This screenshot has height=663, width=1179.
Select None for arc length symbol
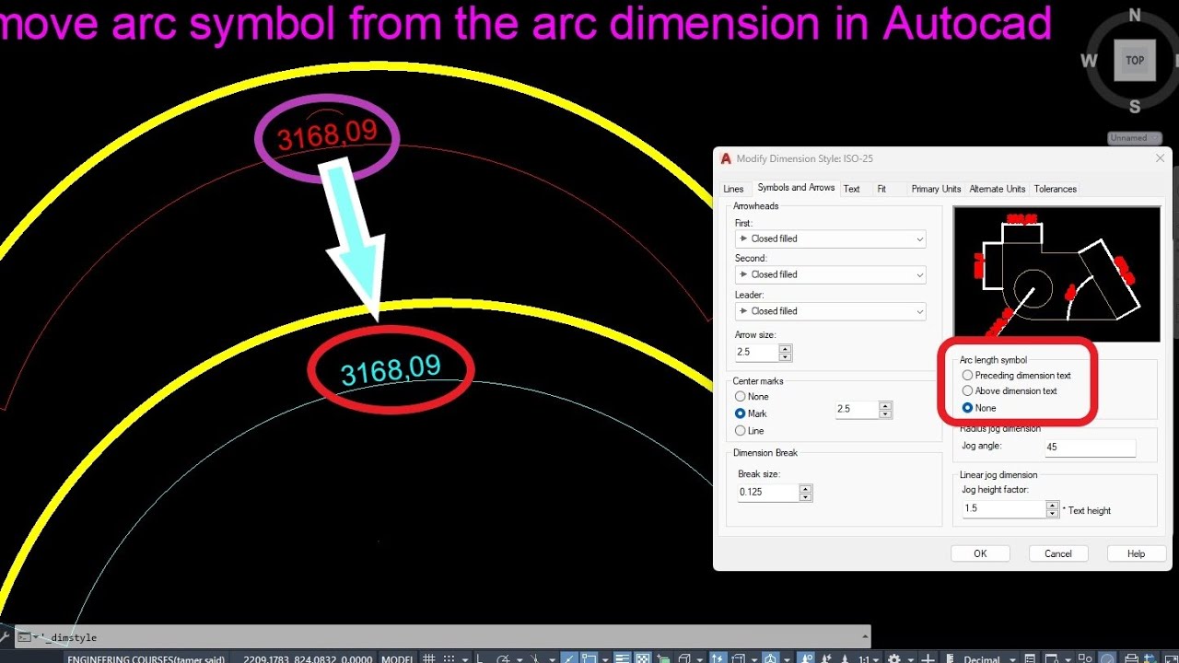click(978, 408)
